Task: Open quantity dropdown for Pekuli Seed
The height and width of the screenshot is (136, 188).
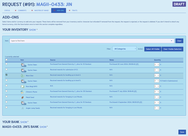Action: (x=157, y=97)
